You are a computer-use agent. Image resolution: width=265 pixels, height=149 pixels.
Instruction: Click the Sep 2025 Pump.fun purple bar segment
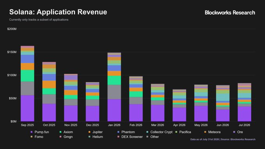[x=27, y=108]
